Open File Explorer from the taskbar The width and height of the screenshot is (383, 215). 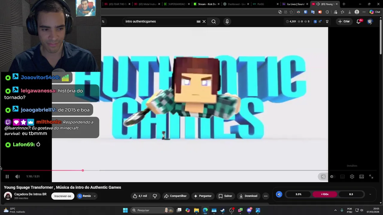(x=196, y=210)
